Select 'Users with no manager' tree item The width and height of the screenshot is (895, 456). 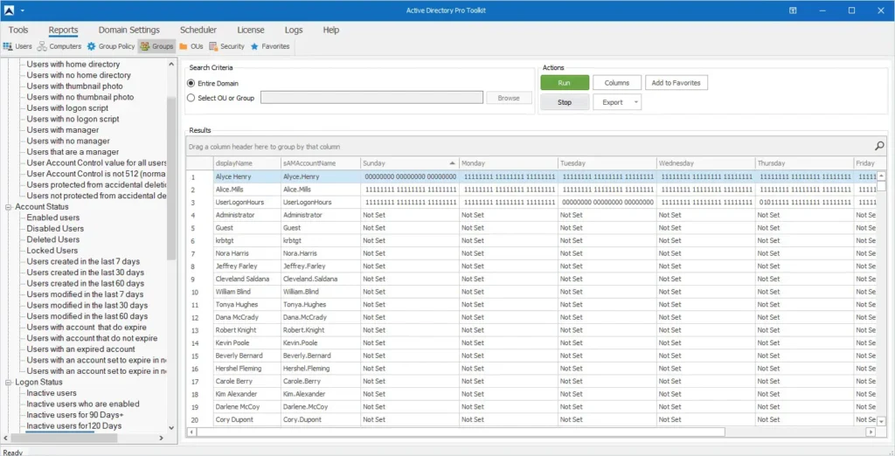click(68, 141)
